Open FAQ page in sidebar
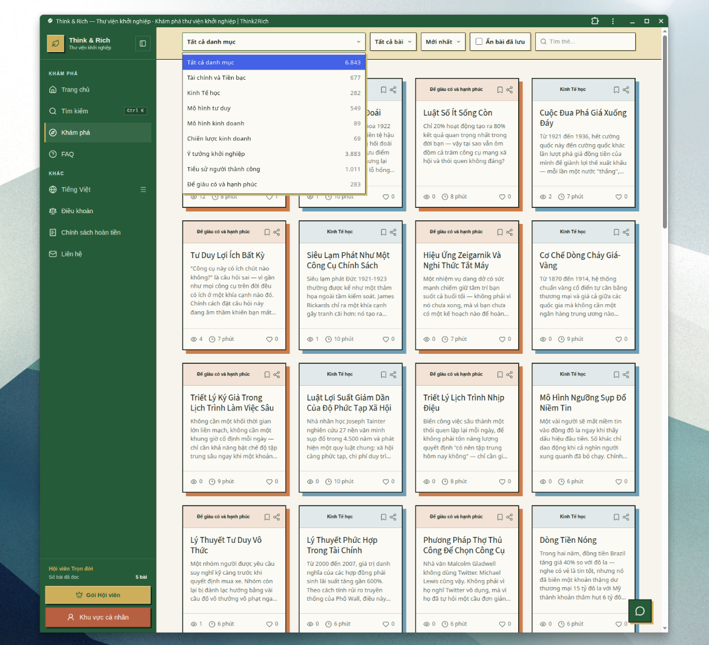 [97, 154]
